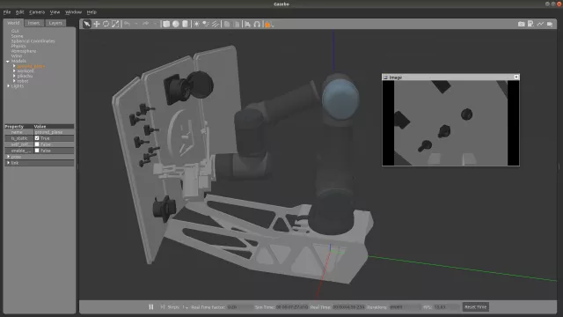Pause the simulation

coord(151,307)
